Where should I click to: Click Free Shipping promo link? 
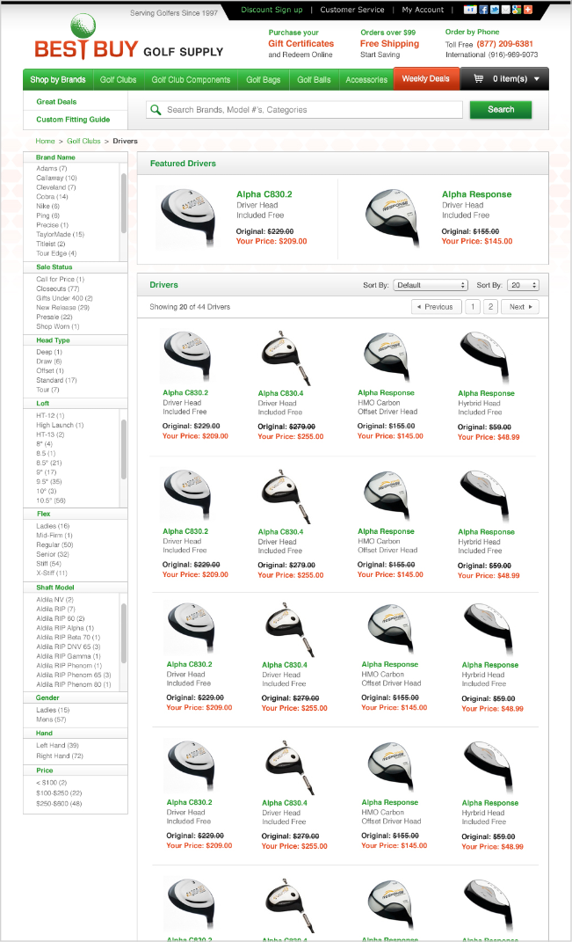point(389,43)
